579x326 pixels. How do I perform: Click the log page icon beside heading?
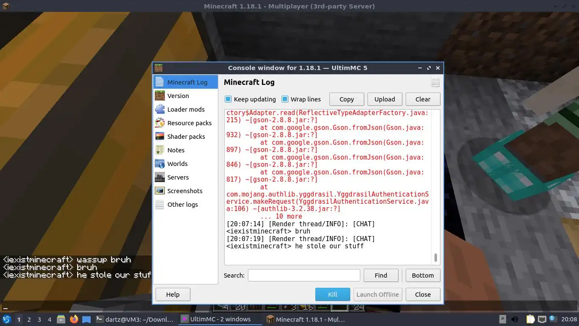[435, 82]
